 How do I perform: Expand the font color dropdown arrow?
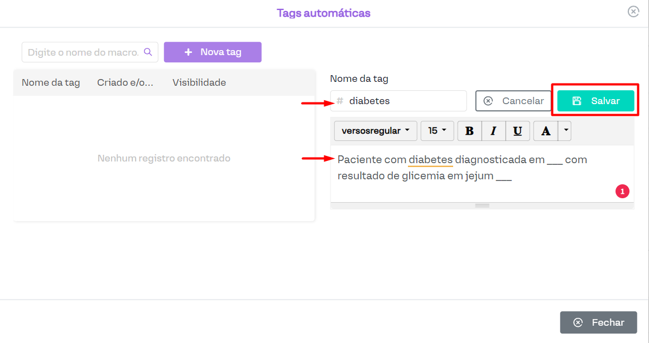566,131
